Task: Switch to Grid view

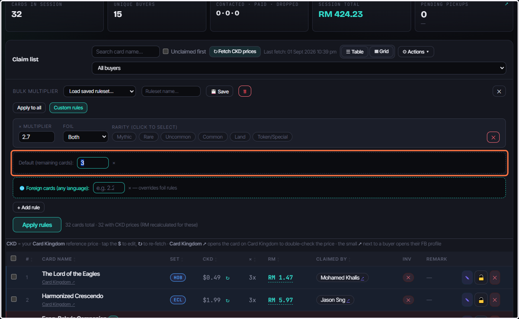Action: pyautogui.click(x=381, y=52)
